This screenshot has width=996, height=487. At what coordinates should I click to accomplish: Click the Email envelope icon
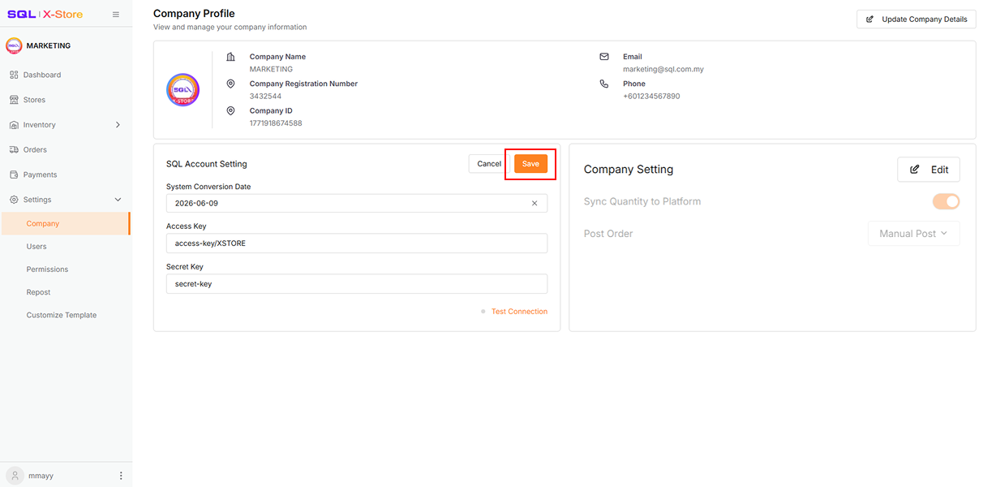[x=603, y=57]
